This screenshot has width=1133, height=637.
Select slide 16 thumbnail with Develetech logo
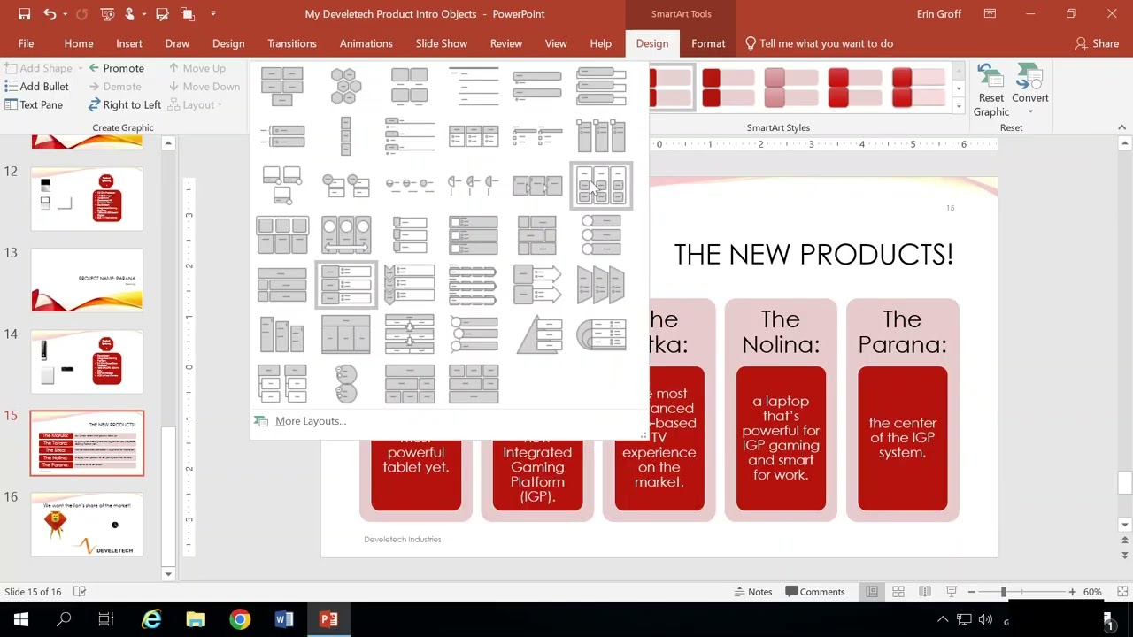point(87,525)
